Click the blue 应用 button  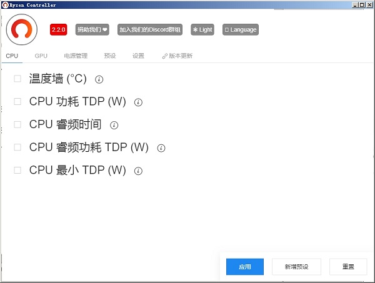coord(245,267)
